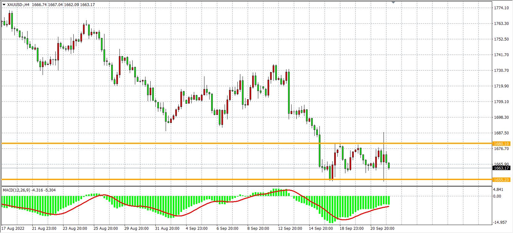This screenshot has width=513, height=233.
Task: Click the 1730.70 price scale label
Action: coord(501,71)
